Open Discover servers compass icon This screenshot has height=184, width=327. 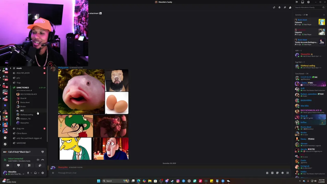[5, 144]
